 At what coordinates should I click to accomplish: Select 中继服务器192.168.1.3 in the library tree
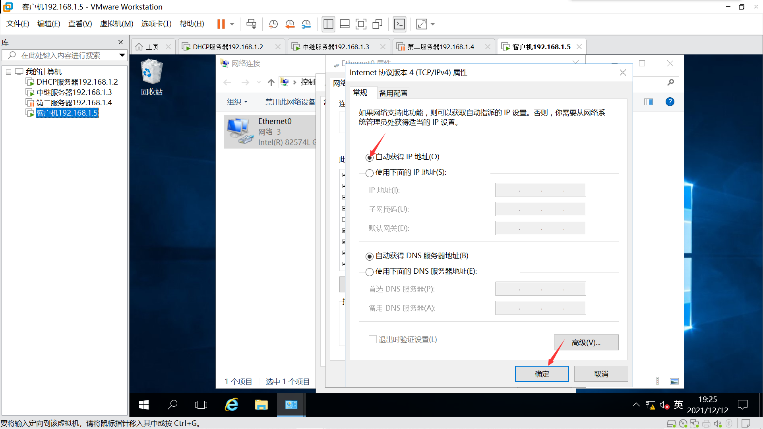(74, 92)
